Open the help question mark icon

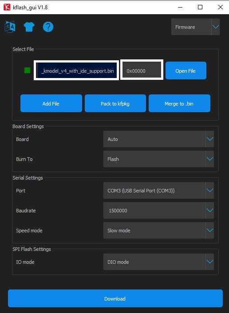(x=48, y=27)
